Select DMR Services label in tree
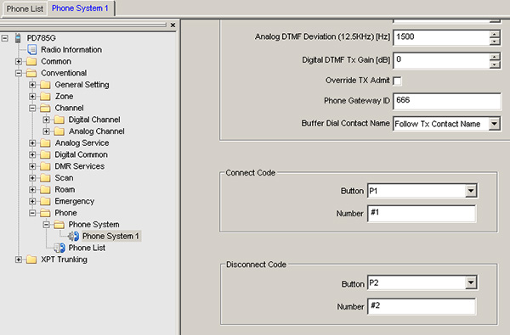 pos(80,166)
